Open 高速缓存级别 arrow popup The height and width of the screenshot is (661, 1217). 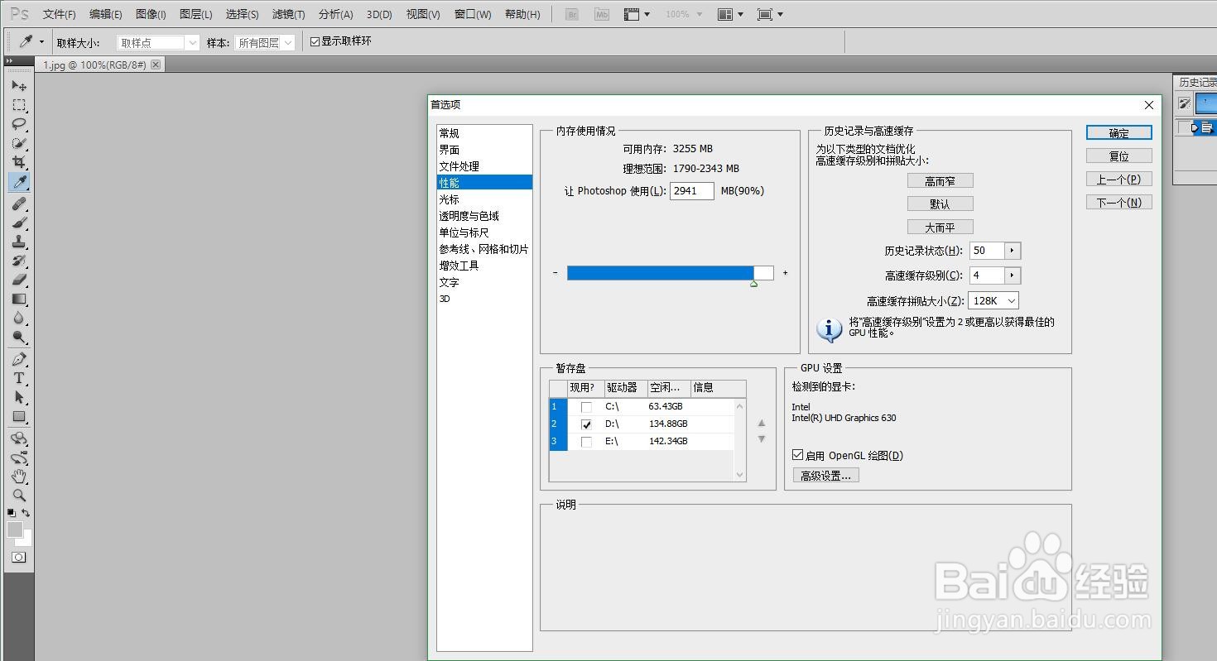[1013, 275]
